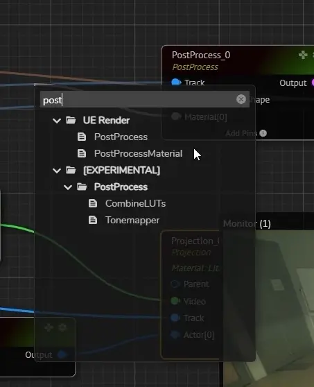Select the PostProcess subfolder label

coord(121,187)
